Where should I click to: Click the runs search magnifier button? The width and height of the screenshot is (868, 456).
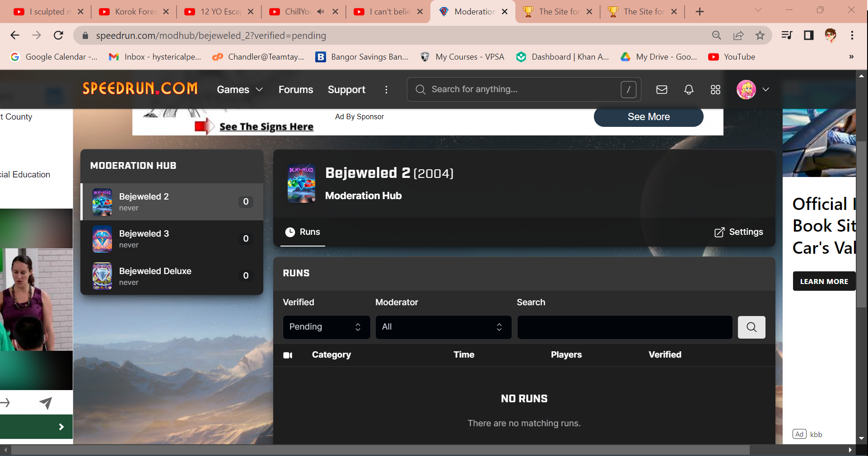751,327
